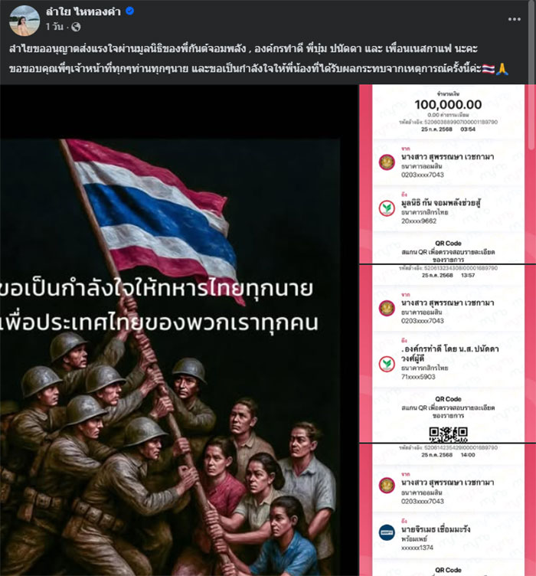Click the GSB bank logo on first slip
The width and height of the screenshot is (536, 576).
click(x=387, y=162)
